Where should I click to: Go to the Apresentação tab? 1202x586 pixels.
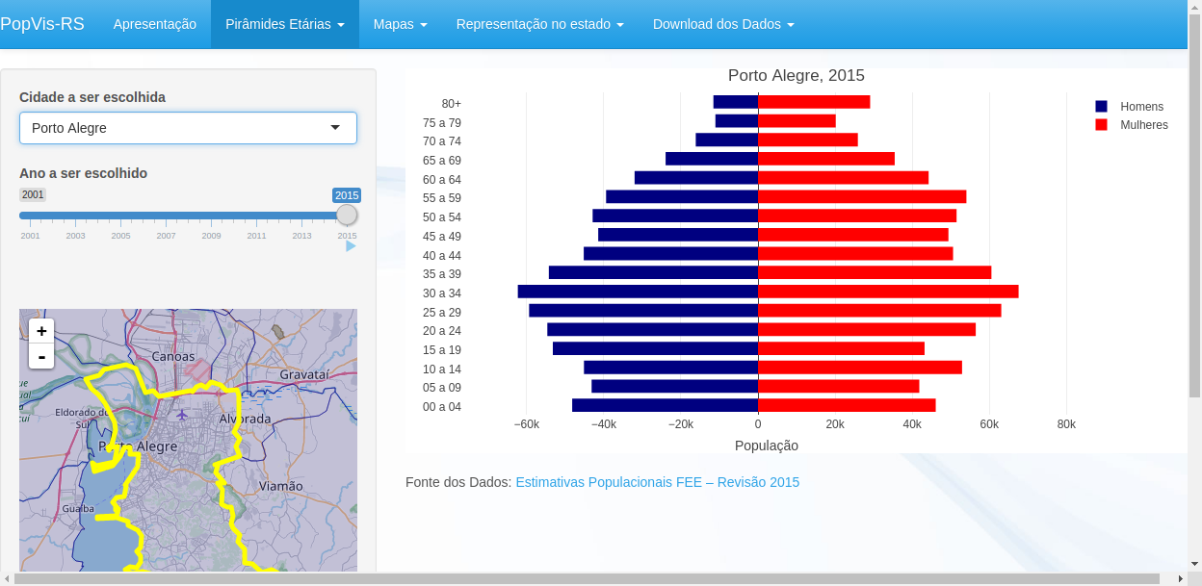tap(154, 24)
